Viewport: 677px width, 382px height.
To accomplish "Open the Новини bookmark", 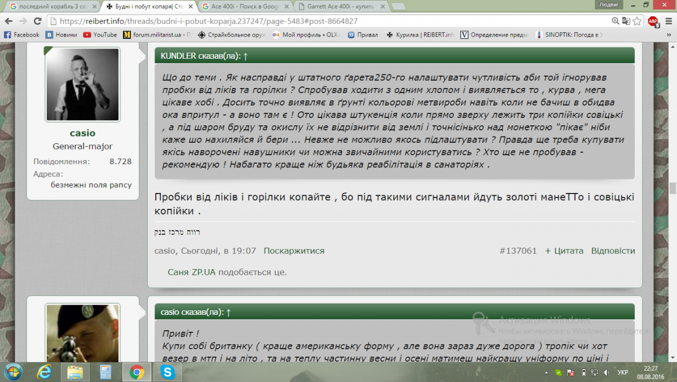I will [x=61, y=34].
